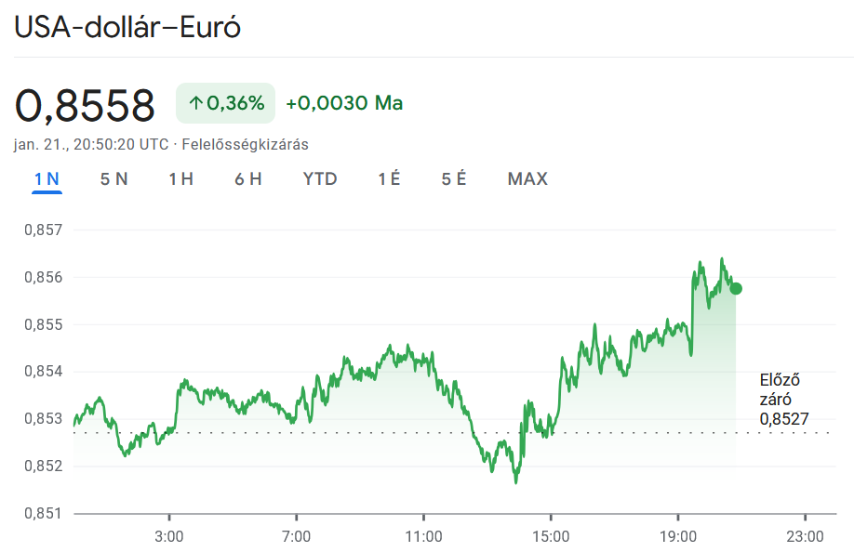Click the 19:00 marker on the time axis
The height and width of the screenshot is (552, 854).
(x=677, y=536)
